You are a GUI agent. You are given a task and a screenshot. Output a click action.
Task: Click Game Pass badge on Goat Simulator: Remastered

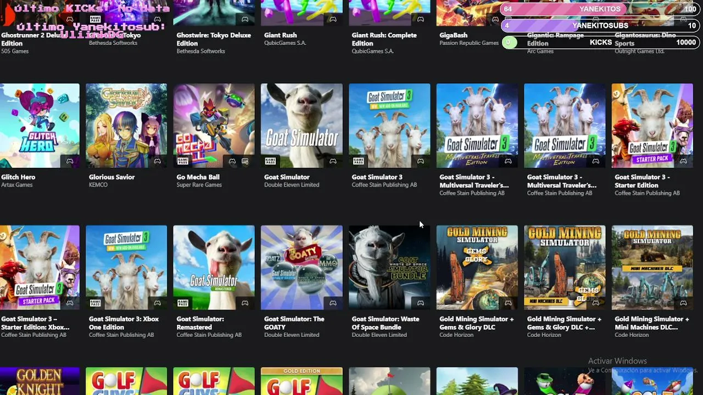[x=183, y=303]
